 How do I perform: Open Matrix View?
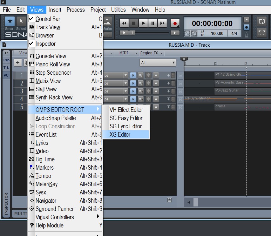pos(65,81)
